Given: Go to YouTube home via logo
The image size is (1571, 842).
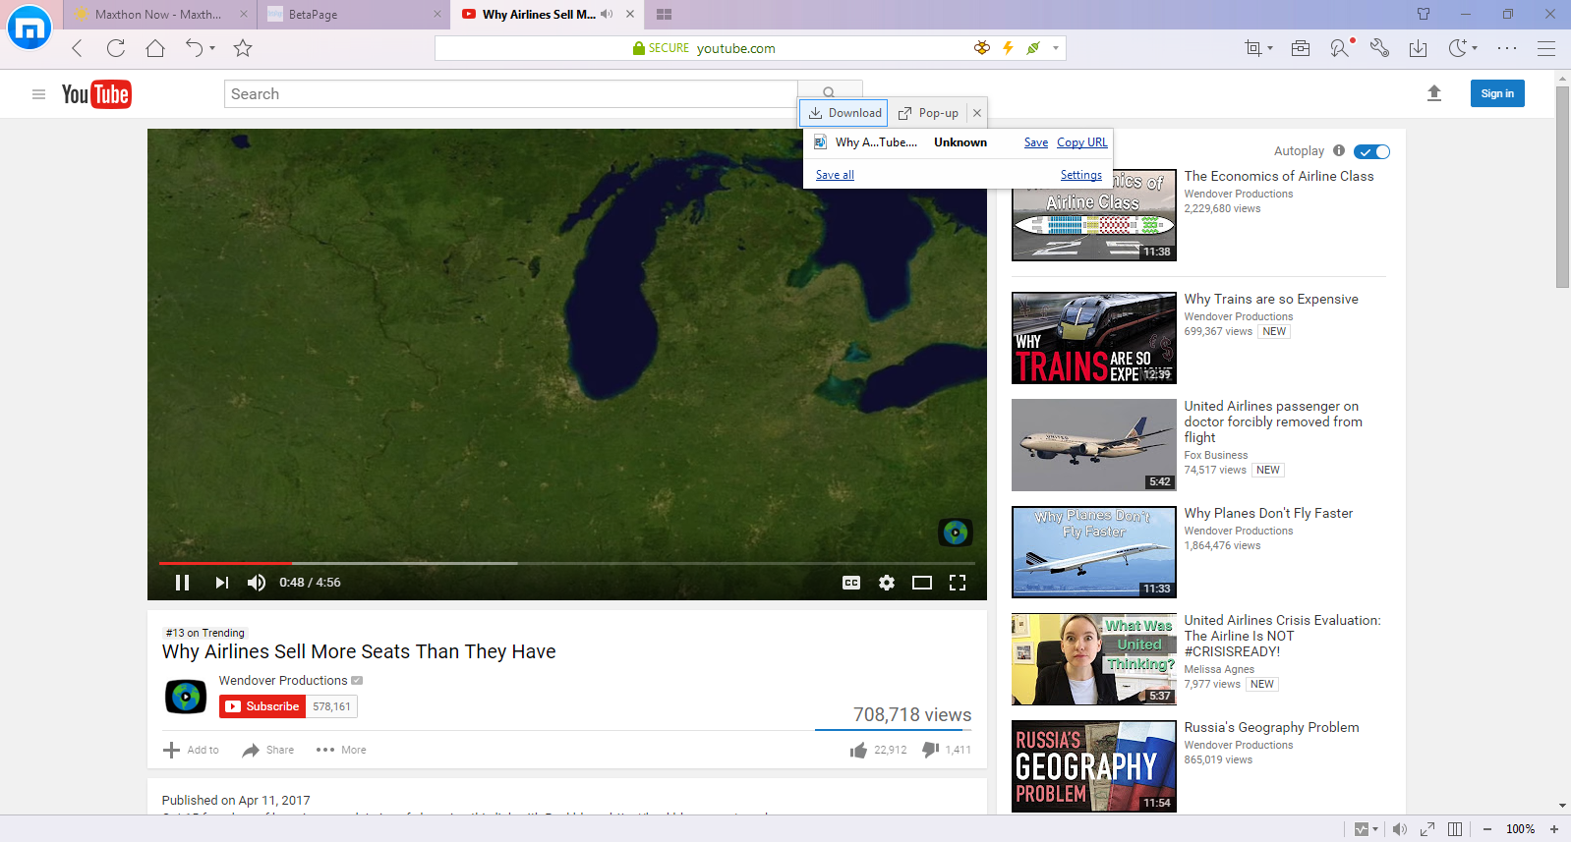Looking at the screenshot, I should click(96, 94).
